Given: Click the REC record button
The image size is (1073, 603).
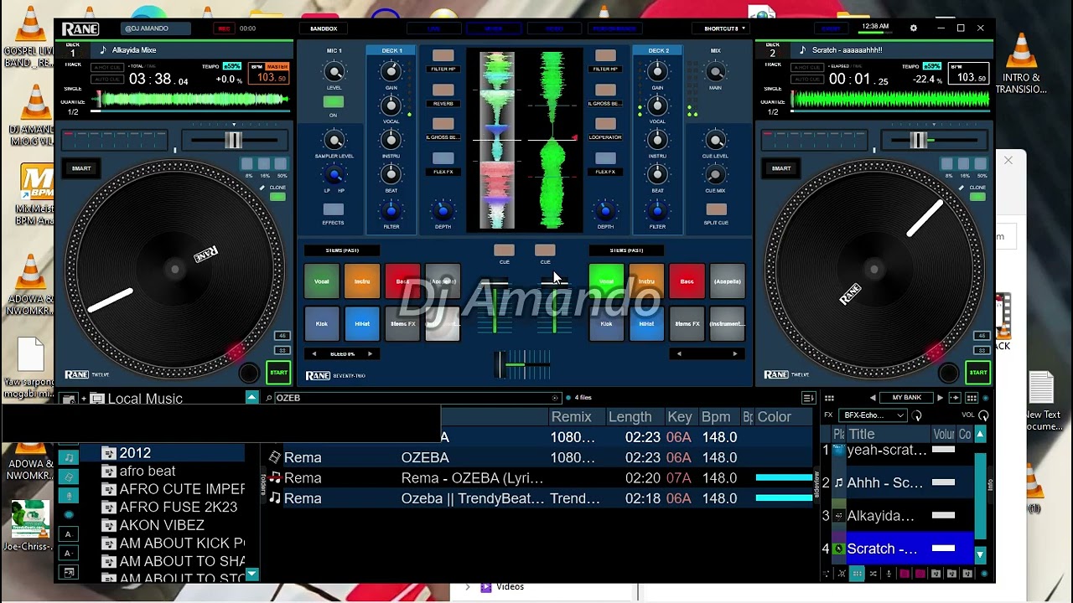Looking at the screenshot, I should [x=224, y=28].
